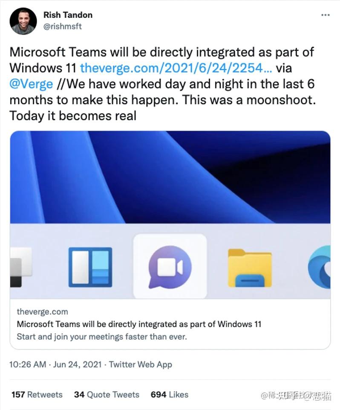Select the Snap Layouts blue taskbar icon
Image resolution: width=340 pixels, height=410 pixels.
[91, 267]
